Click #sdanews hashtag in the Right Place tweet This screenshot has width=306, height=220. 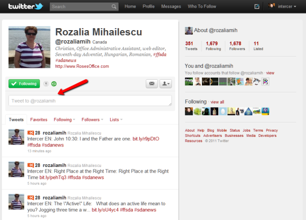point(93,178)
